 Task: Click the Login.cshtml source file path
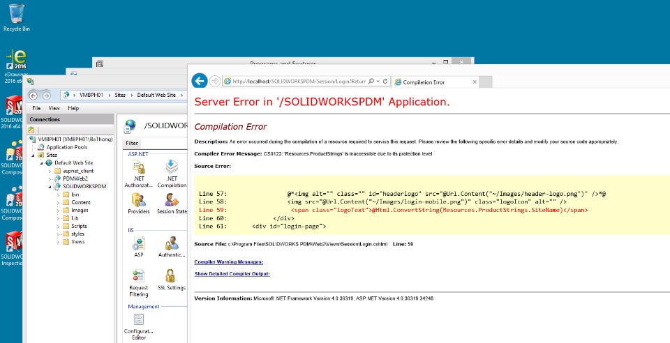[307, 245]
